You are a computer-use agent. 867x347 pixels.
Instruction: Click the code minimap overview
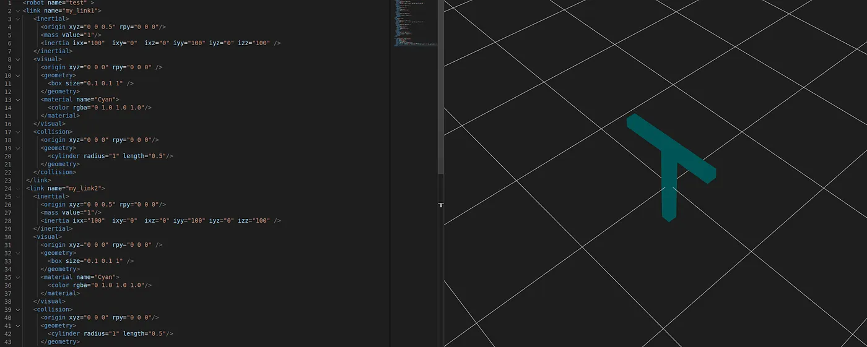coord(415,24)
